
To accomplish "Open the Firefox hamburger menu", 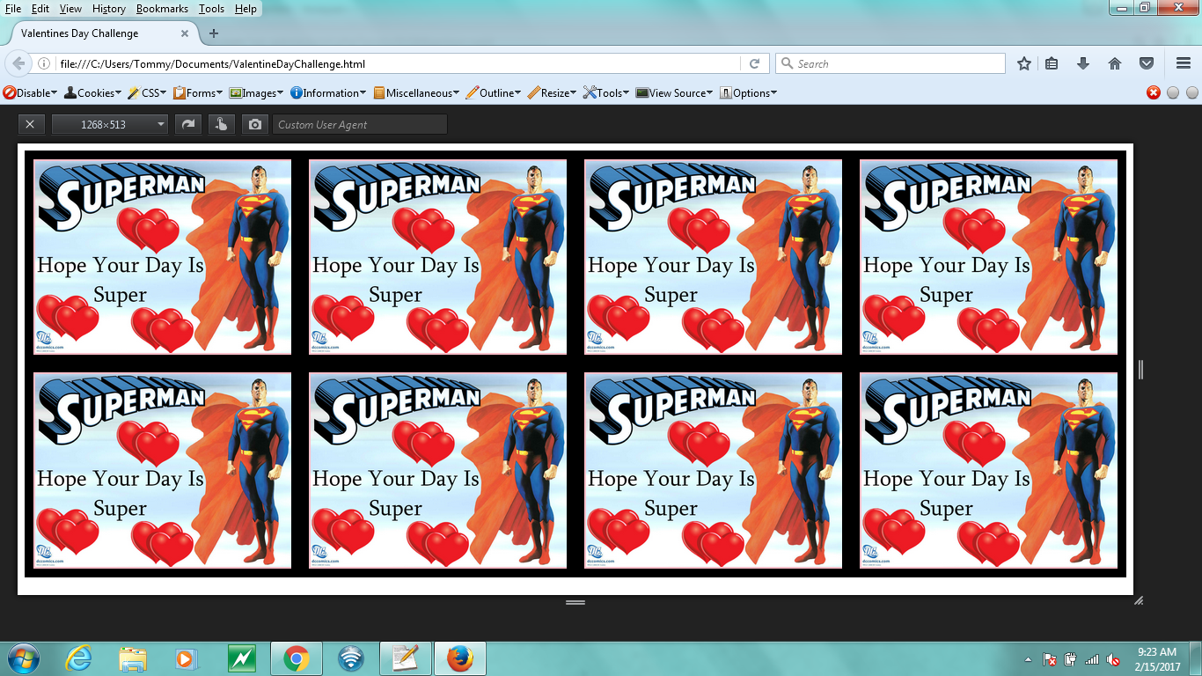I will point(1184,63).
